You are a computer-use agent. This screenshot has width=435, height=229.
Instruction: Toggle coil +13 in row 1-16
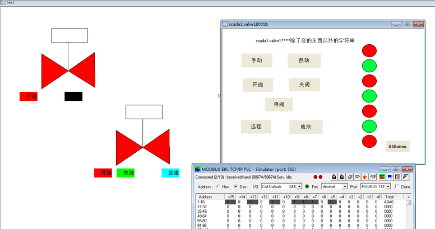tap(252, 202)
